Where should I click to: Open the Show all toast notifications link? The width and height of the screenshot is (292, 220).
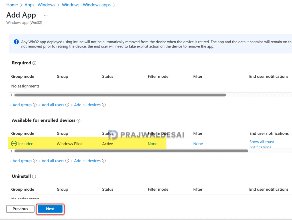click(x=262, y=144)
